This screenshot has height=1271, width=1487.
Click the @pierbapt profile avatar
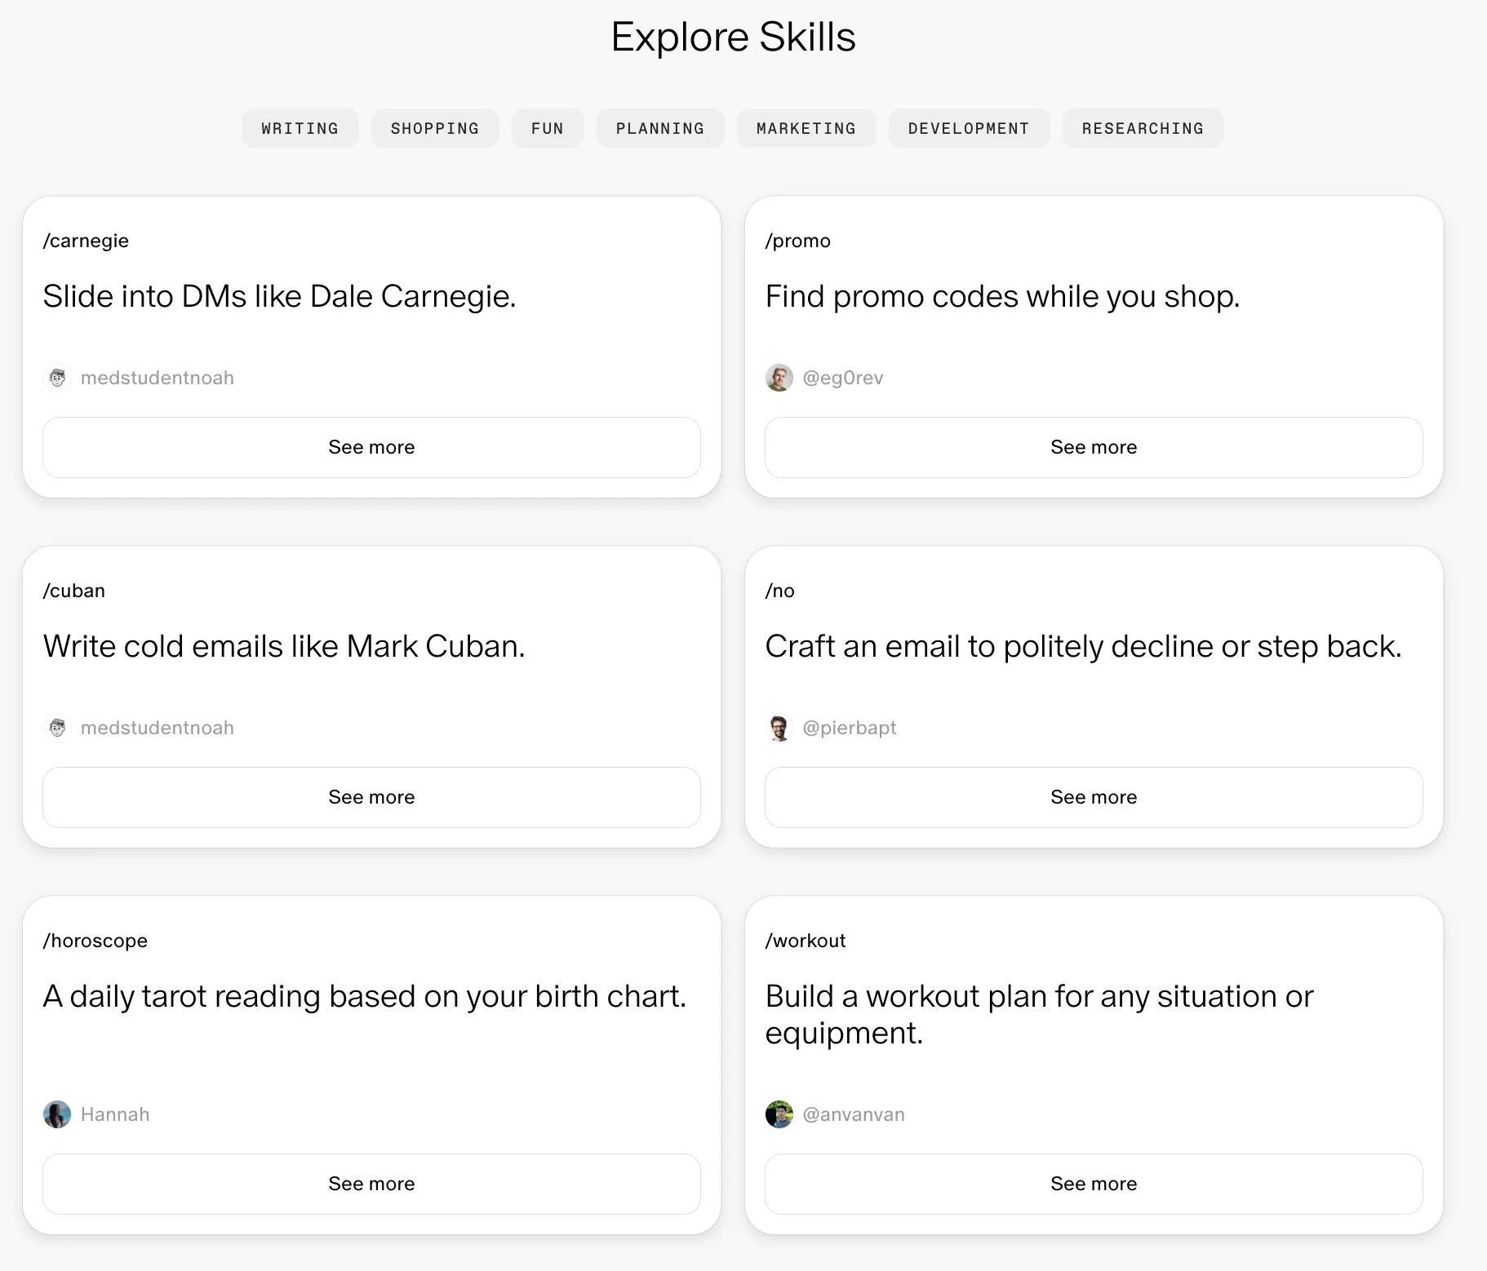(779, 728)
